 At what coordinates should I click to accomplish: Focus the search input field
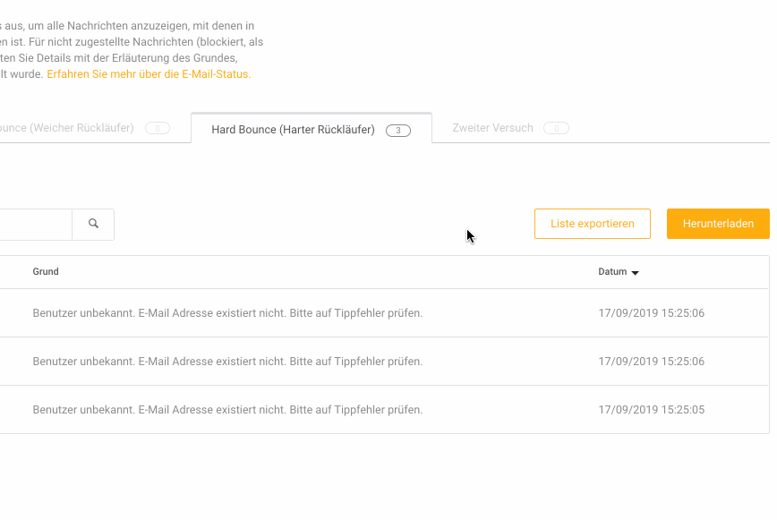point(36,225)
